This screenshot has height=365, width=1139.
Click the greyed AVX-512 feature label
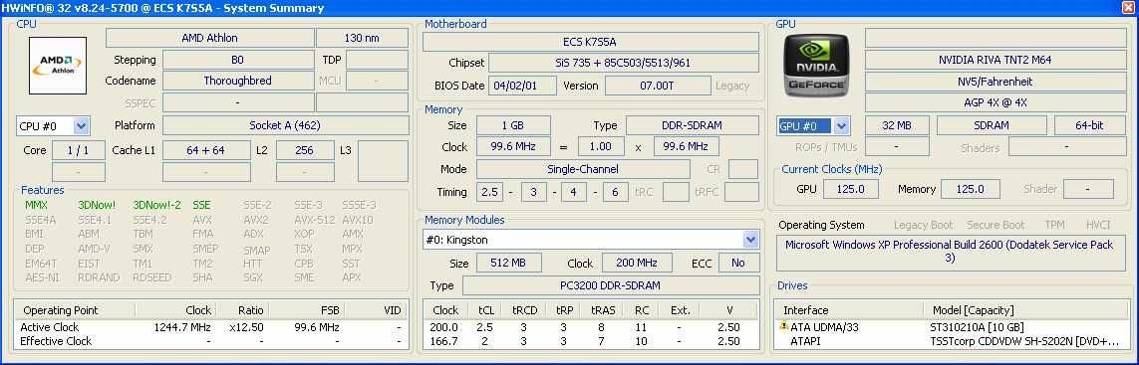coord(315,220)
